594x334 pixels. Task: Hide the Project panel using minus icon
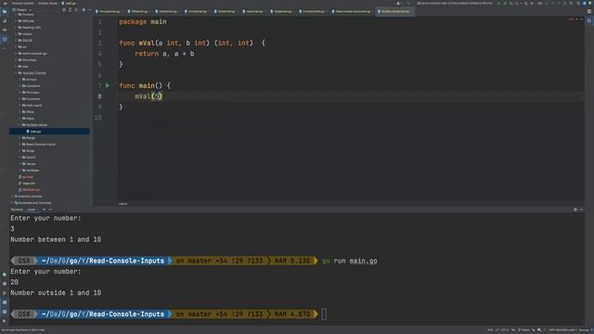click(89, 10)
